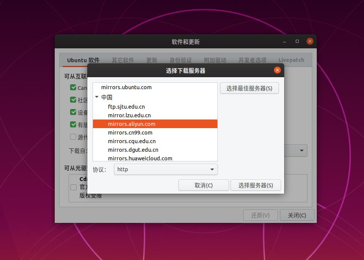Open the 协议 http dropdown
This screenshot has height=260, width=364.
(x=166, y=169)
